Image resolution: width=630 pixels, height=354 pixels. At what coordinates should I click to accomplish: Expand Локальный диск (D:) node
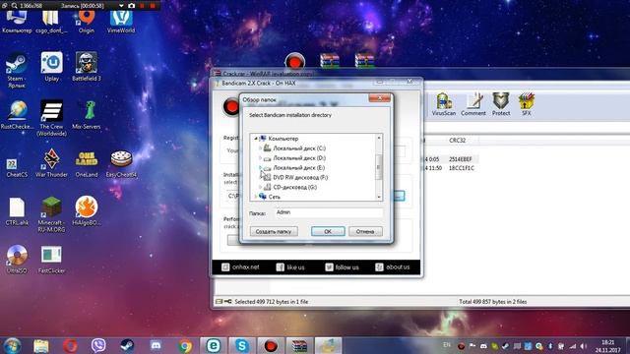click(260, 158)
